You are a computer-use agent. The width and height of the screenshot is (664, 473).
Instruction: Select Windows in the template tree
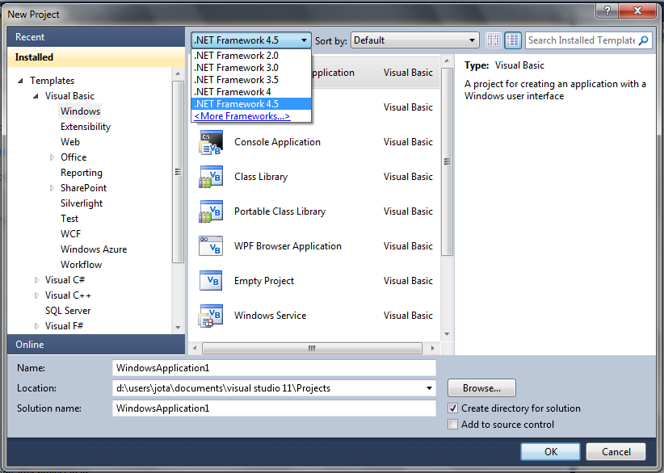(x=81, y=111)
